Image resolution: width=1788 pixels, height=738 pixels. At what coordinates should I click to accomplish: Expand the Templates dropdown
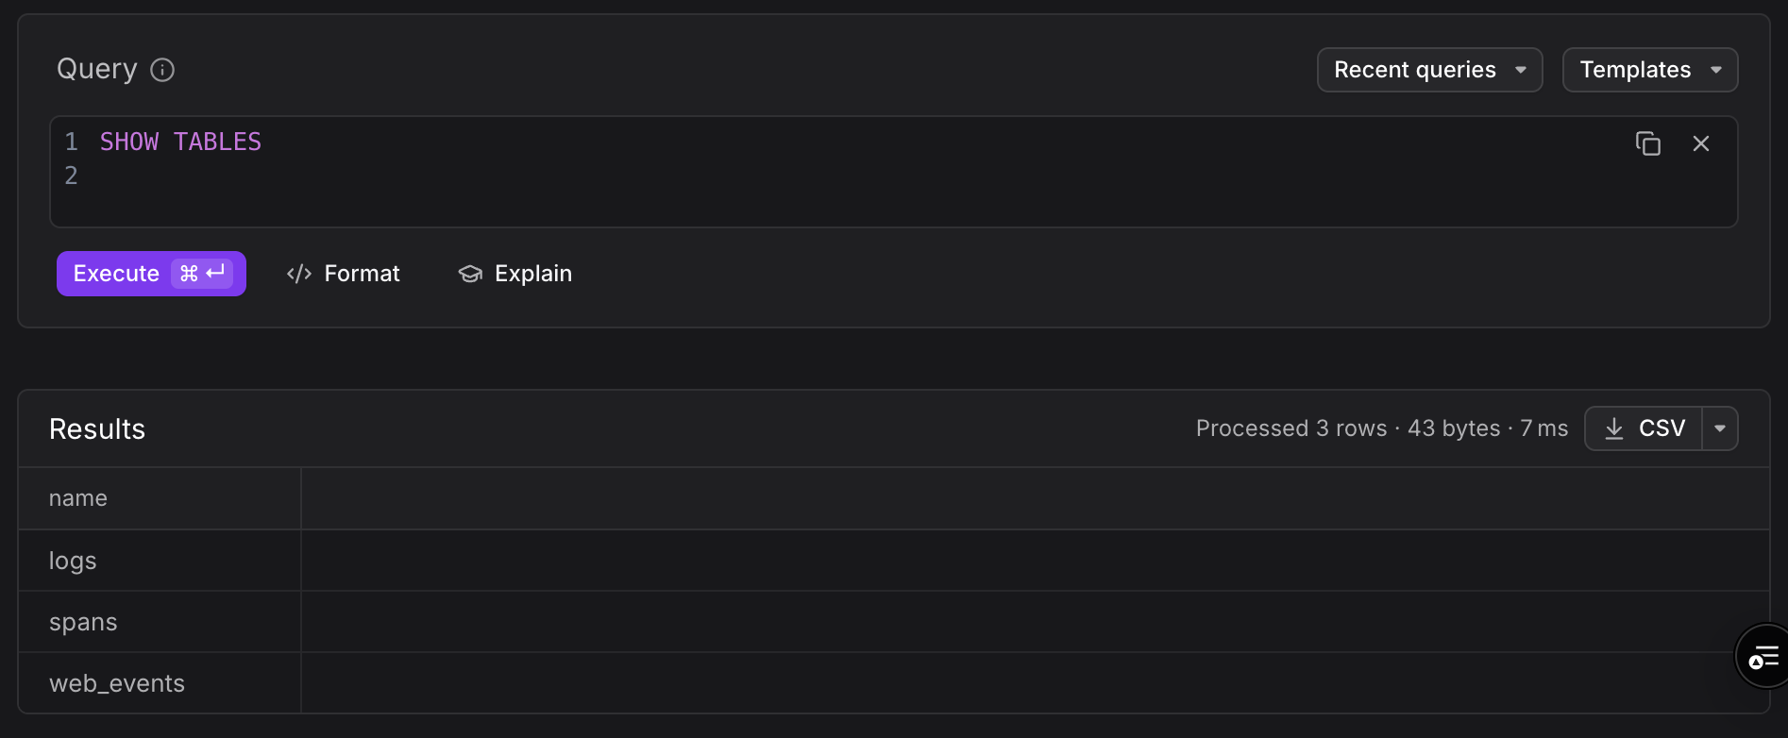click(x=1649, y=70)
